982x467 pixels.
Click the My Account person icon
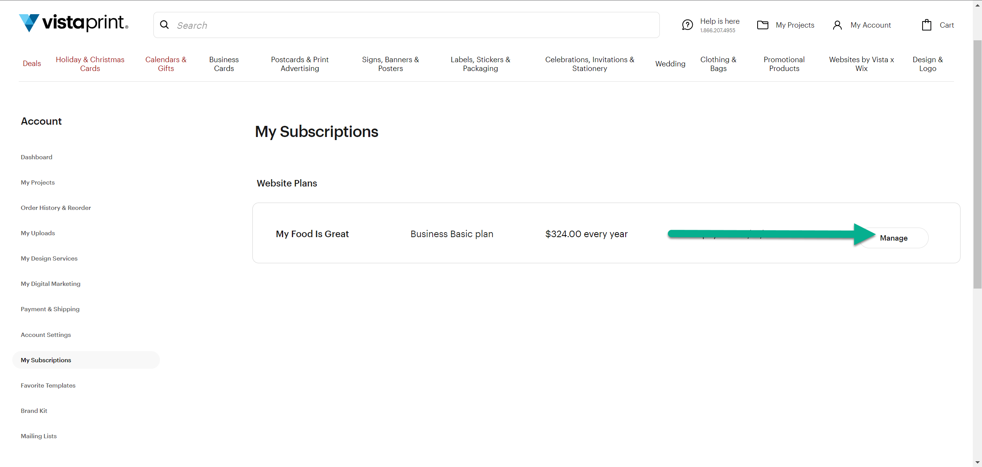(x=837, y=25)
